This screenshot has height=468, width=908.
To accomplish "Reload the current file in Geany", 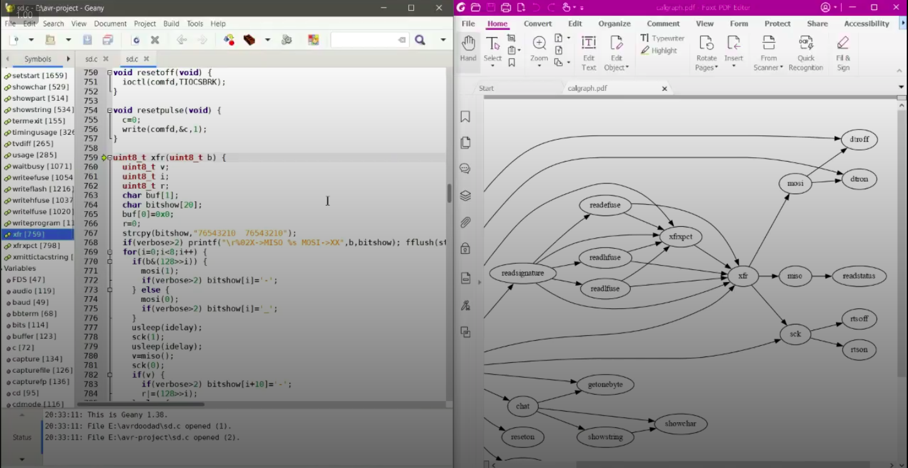I will point(135,40).
